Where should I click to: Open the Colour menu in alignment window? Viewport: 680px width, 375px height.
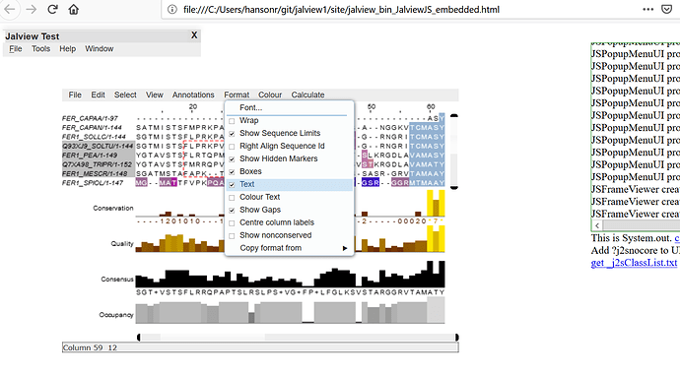270,94
